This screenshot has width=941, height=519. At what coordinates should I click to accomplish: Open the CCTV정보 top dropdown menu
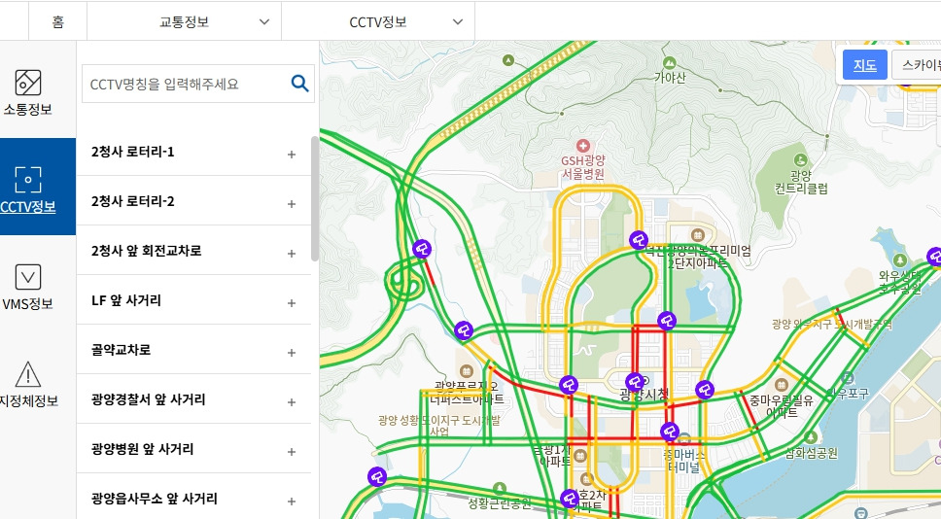pos(378,21)
